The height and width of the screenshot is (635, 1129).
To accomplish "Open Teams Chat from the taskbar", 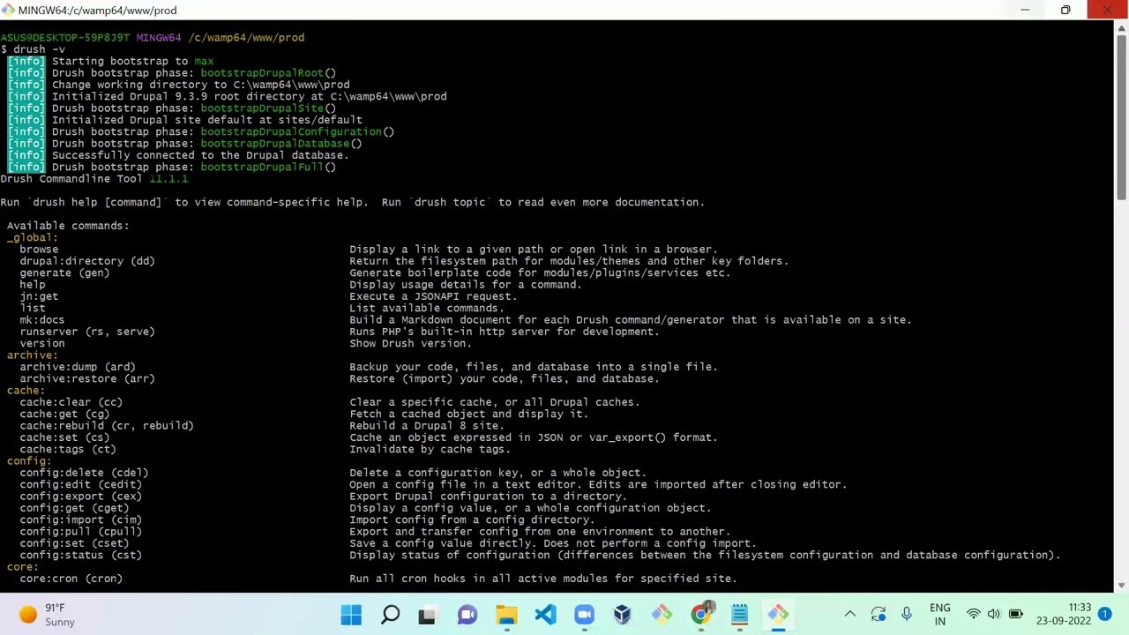I will coord(467,615).
